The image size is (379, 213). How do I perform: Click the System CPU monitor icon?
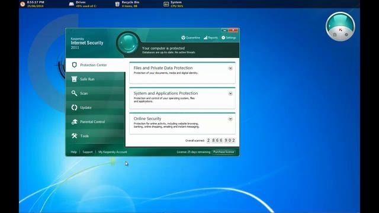[166, 4]
